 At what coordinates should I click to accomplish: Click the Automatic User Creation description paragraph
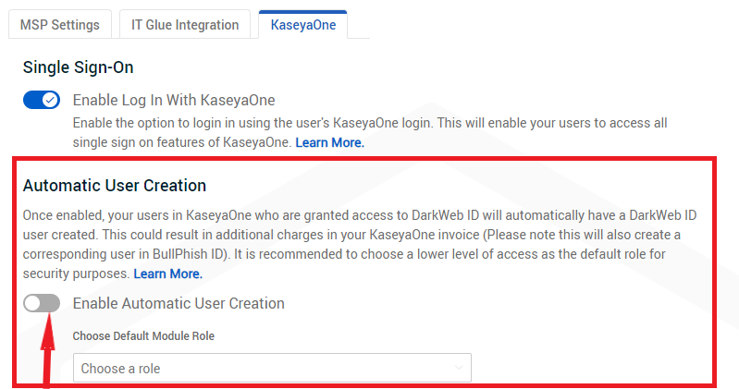pos(359,235)
